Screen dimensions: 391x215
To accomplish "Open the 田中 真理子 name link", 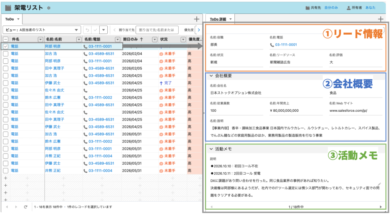I will point(54,68).
